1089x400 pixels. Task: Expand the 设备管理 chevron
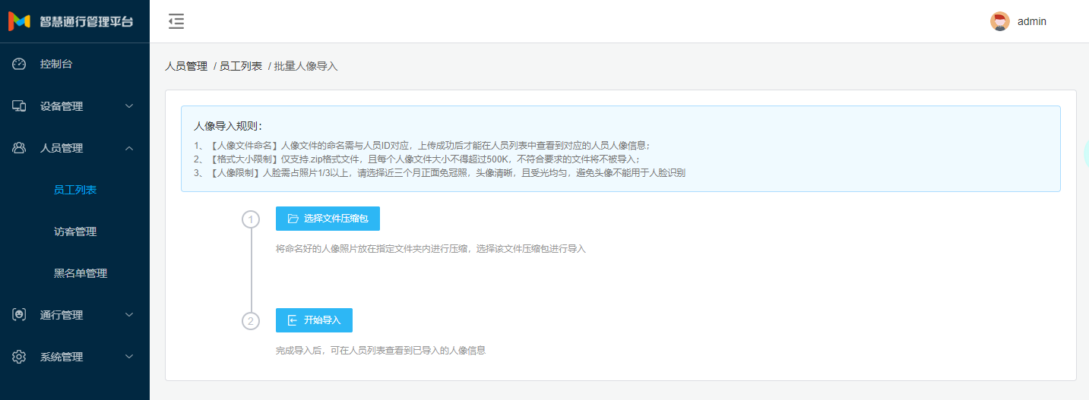point(129,106)
